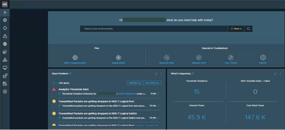Open the Applications icon under Plan
This screenshot has width=285, height=130.
coord(118,58)
